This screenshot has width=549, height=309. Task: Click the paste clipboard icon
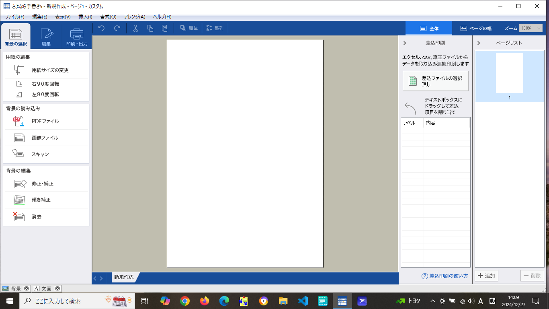[164, 28]
